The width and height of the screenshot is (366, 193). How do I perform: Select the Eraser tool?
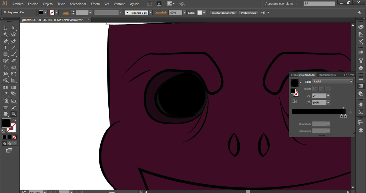point(13,61)
